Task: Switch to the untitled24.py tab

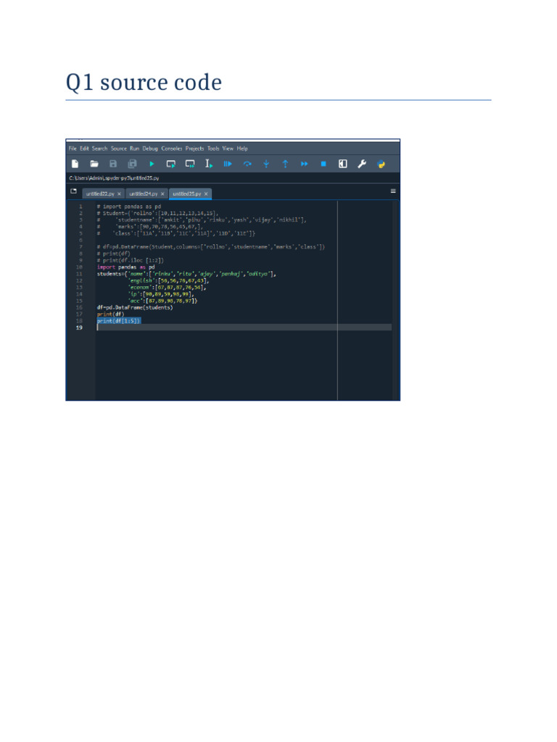Action: point(143,194)
